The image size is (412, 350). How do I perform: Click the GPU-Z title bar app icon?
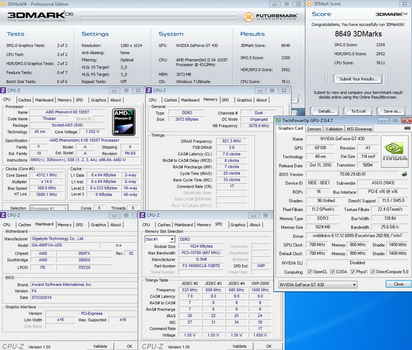[x=280, y=120]
